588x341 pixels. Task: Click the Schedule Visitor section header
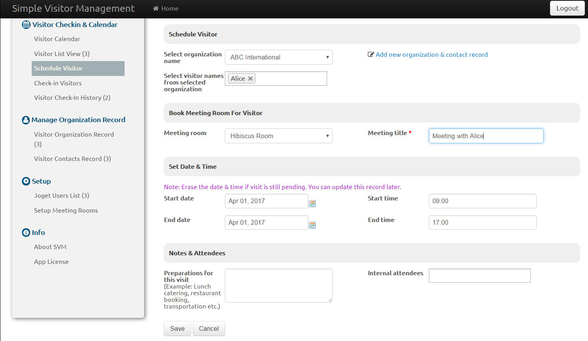[x=372, y=34]
